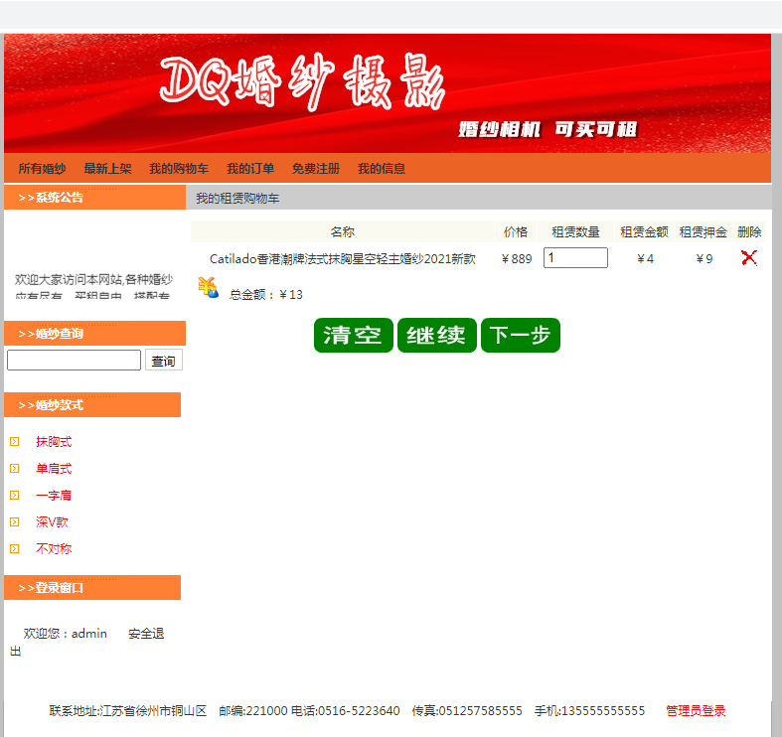Click the 安全退出 logout link
Image resolution: width=782 pixels, height=737 pixels.
coord(145,634)
